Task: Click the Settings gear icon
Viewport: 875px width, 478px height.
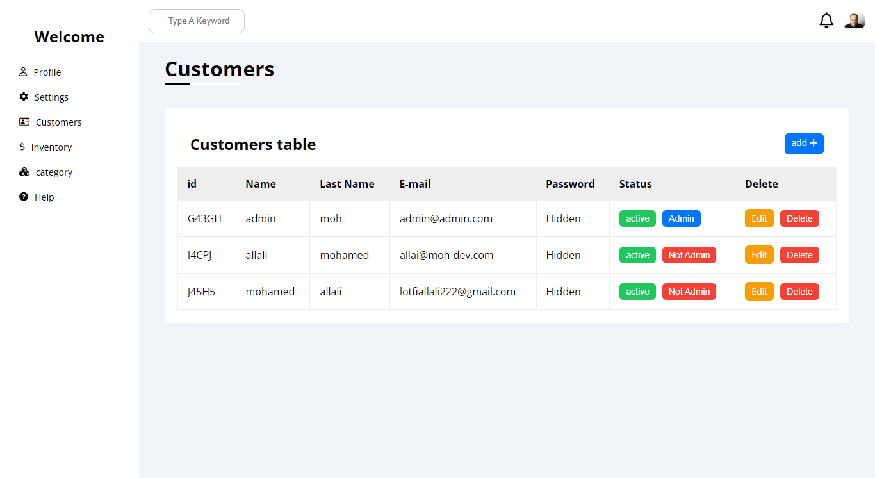Action: tap(24, 97)
